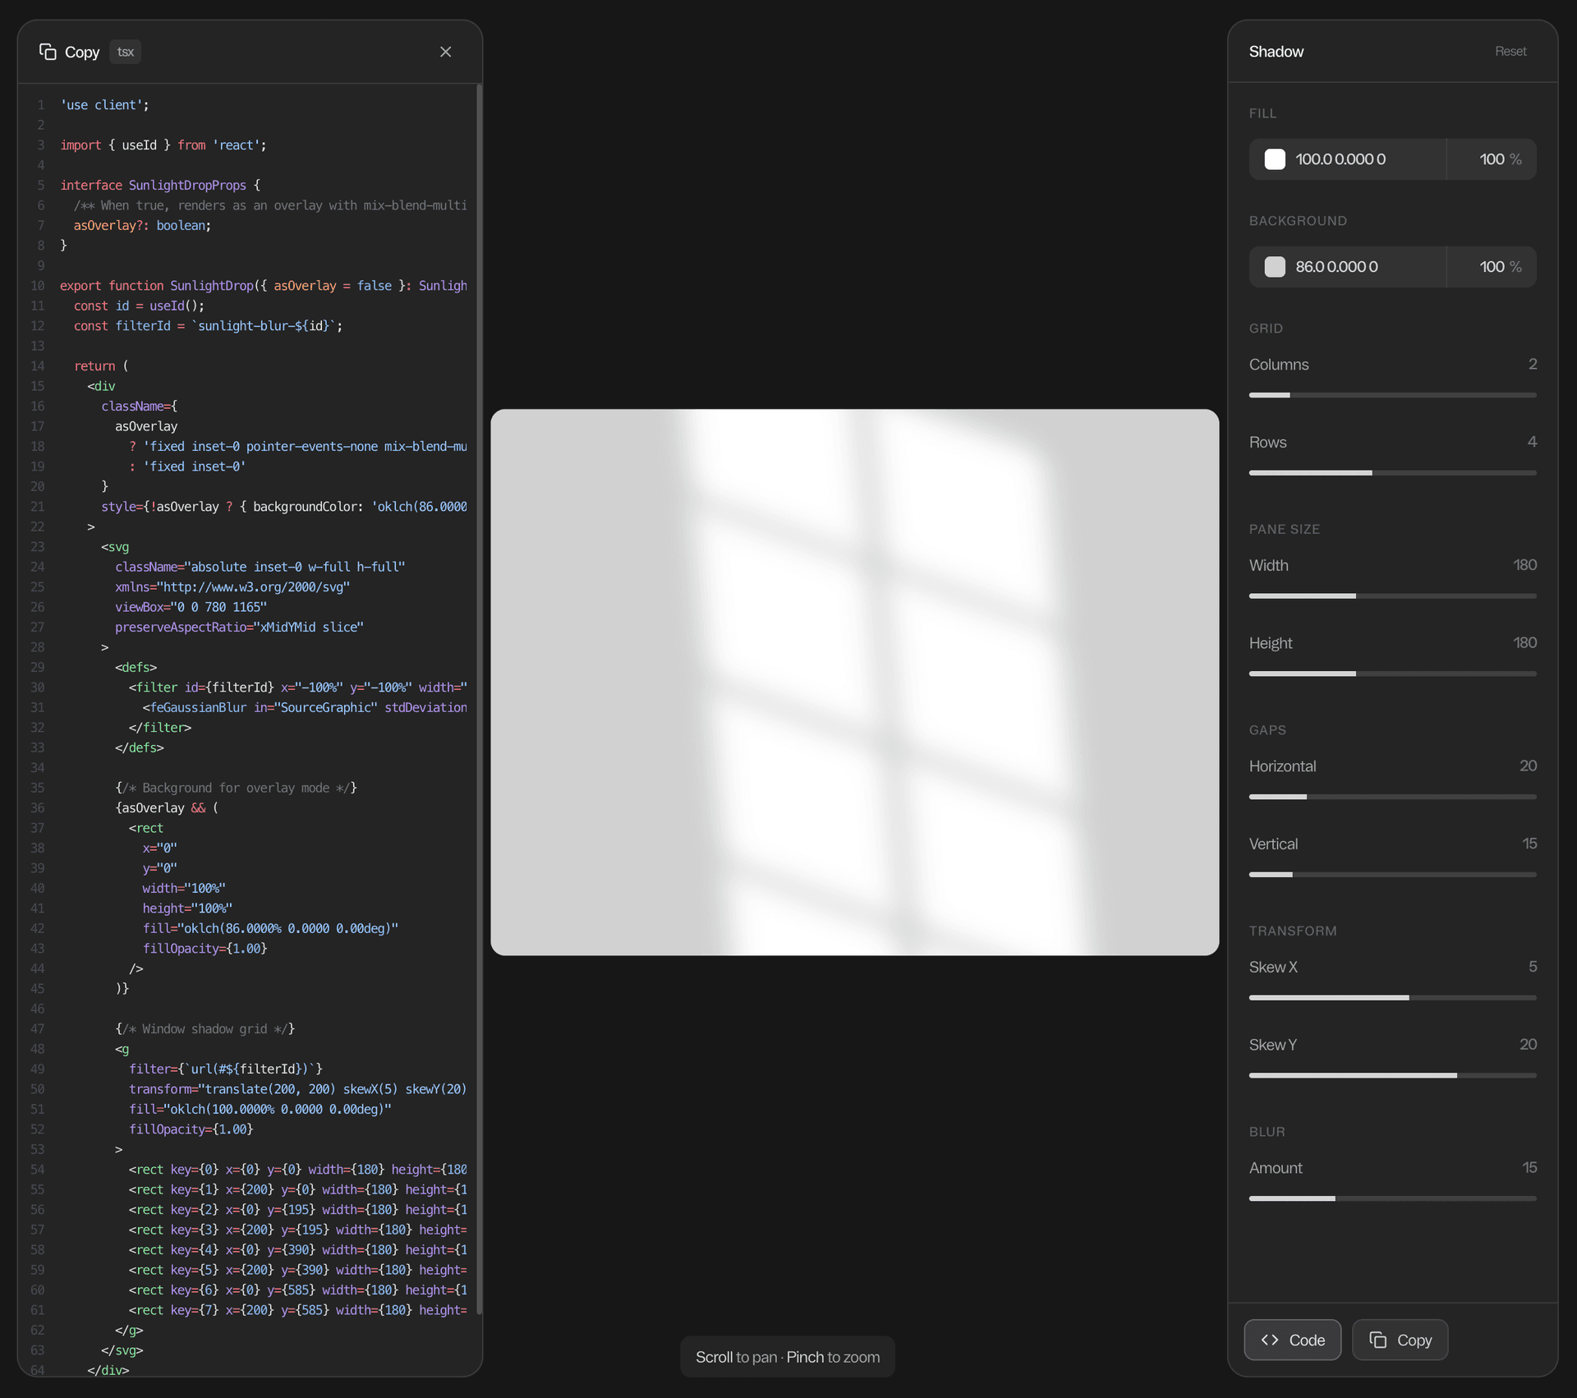This screenshot has width=1577, height=1398.
Task: Select the tsx language badge
Action: coord(125,51)
